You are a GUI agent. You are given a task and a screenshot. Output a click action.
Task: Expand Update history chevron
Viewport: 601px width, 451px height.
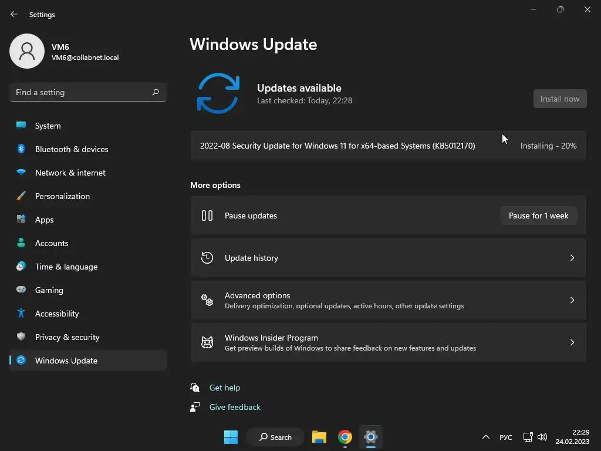[x=572, y=258]
